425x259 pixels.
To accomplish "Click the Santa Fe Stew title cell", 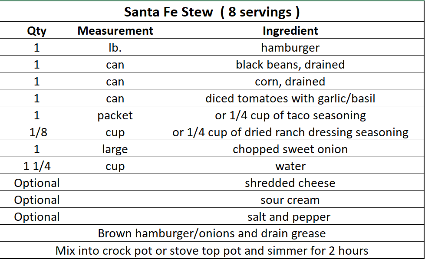I will 212,12.
